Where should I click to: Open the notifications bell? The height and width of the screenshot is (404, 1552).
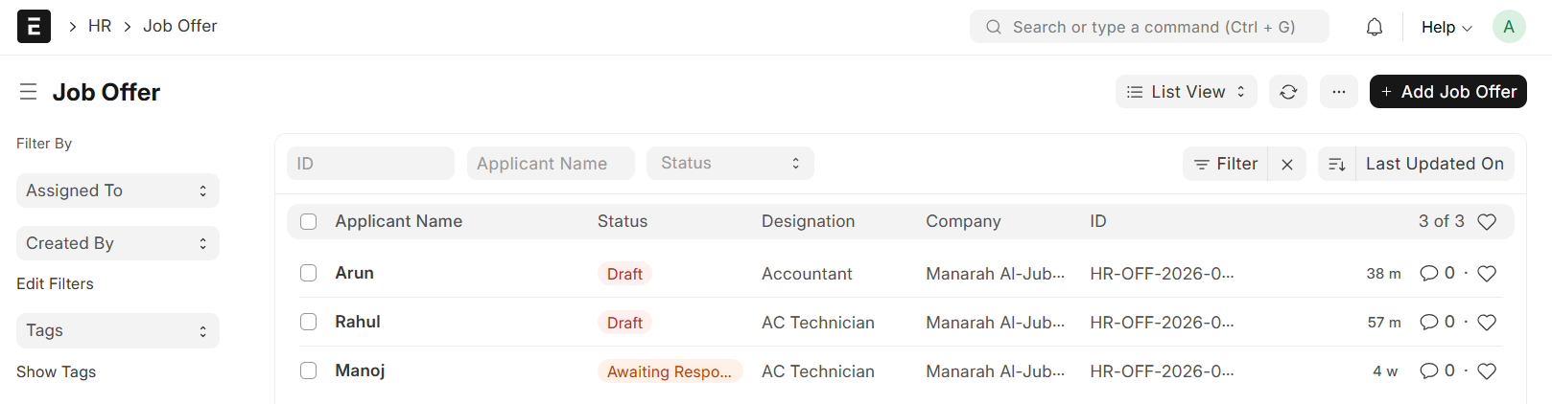tap(1374, 27)
